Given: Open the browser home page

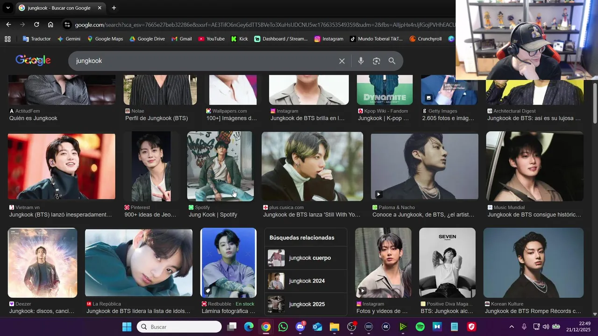Looking at the screenshot, I should (x=50, y=24).
